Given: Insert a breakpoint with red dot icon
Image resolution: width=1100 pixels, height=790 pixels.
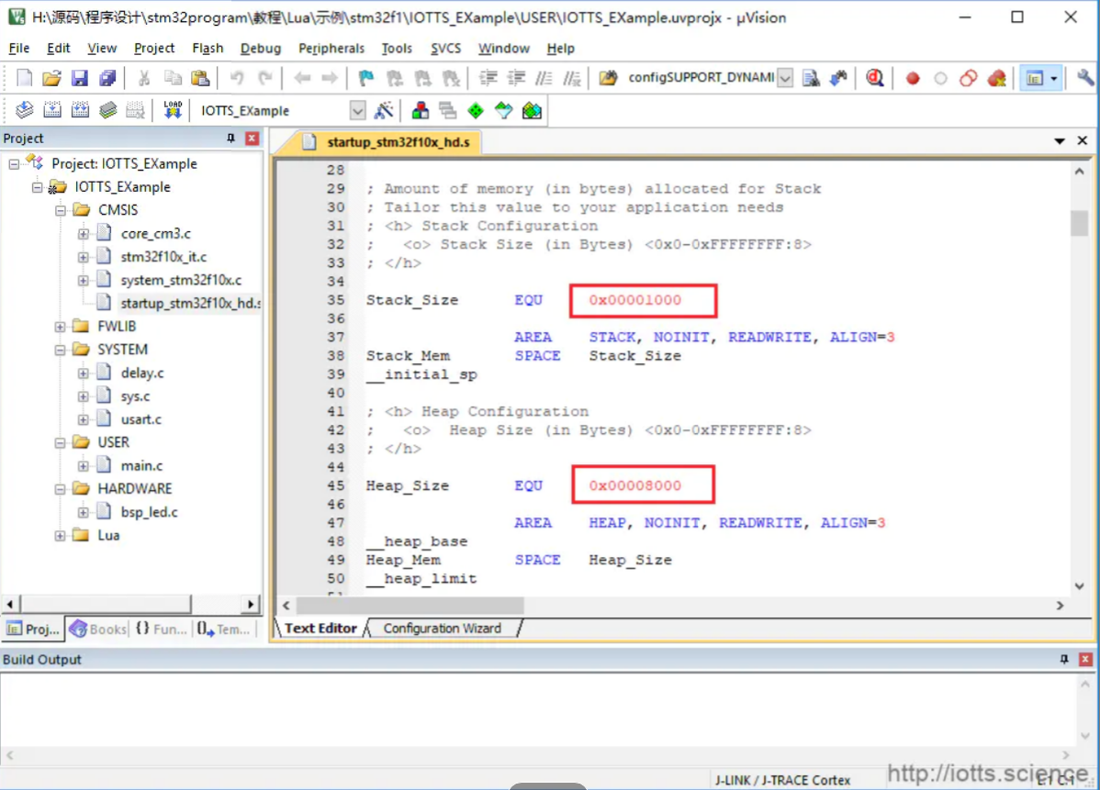Looking at the screenshot, I should point(913,78).
